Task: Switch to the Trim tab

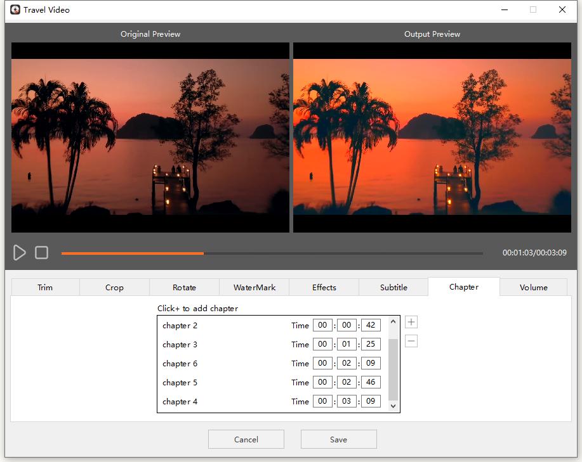Action: click(44, 287)
